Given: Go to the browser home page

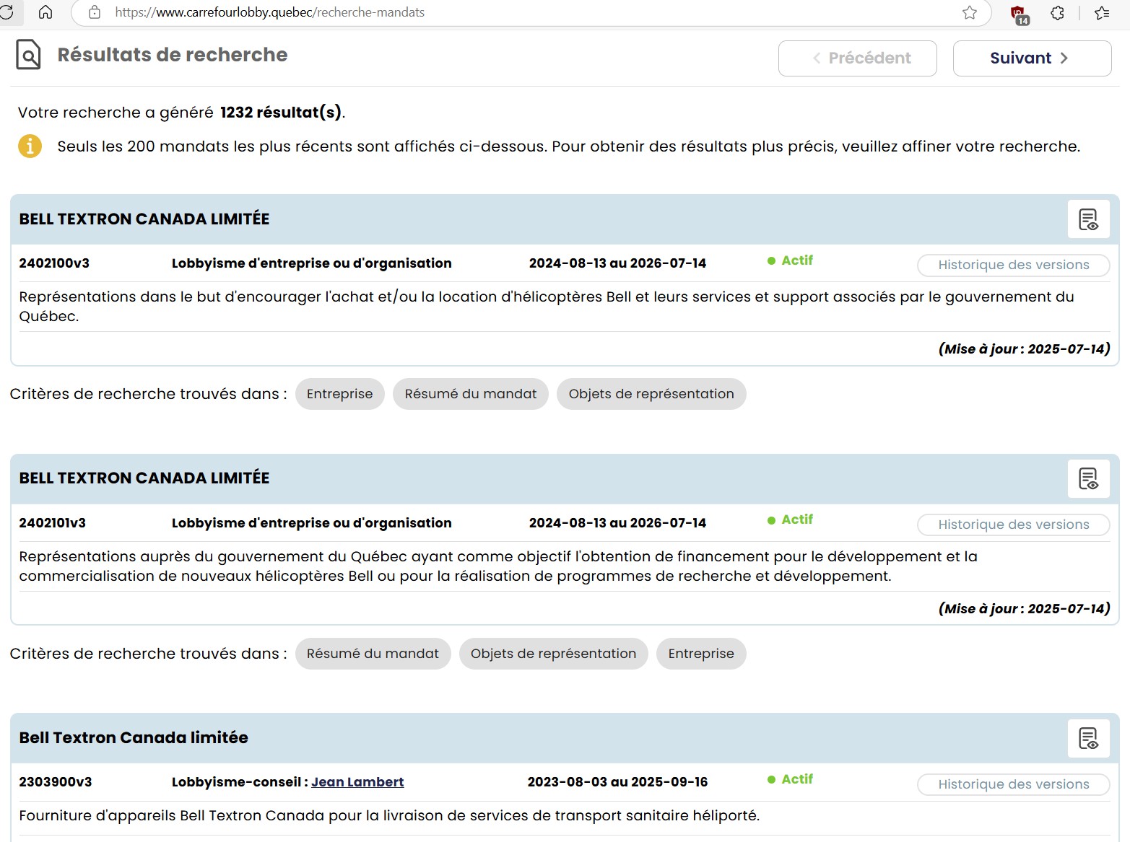Looking at the screenshot, I should (x=45, y=12).
